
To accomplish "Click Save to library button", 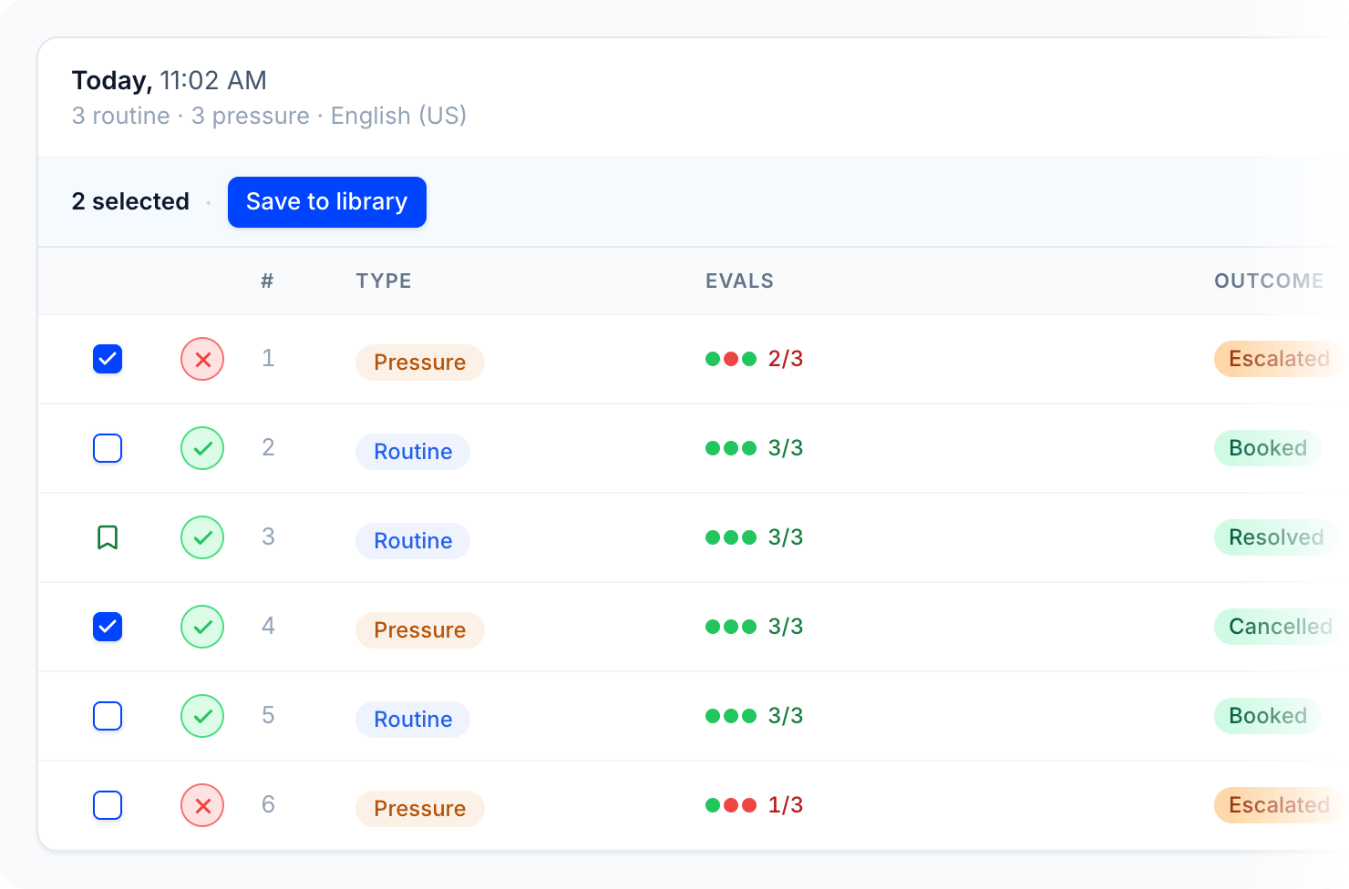I will [x=327, y=202].
